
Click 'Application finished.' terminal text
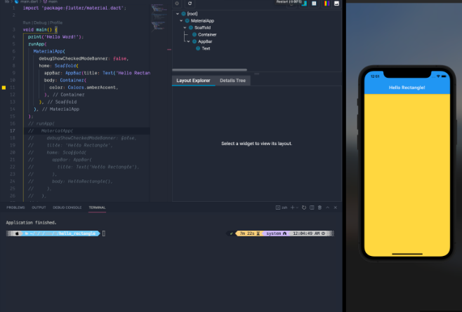31,222
